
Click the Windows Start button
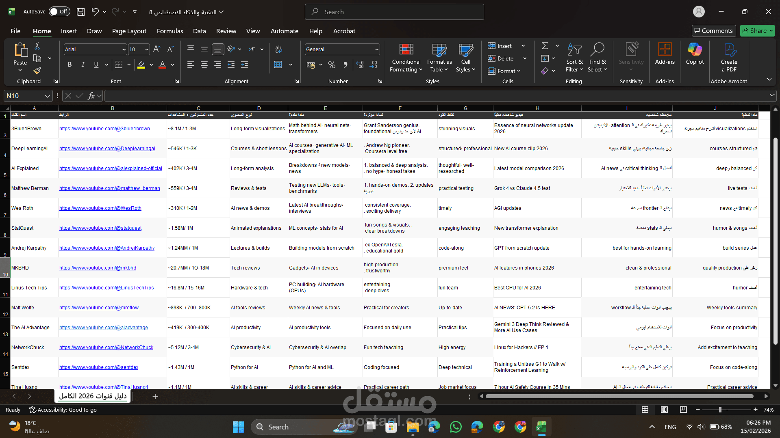tap(239, 427)
